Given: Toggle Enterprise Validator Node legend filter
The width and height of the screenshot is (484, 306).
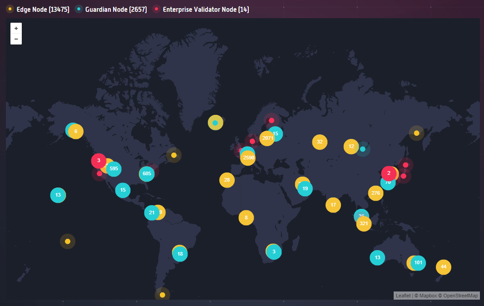Looking at the screenshot, I should point(201,9).
